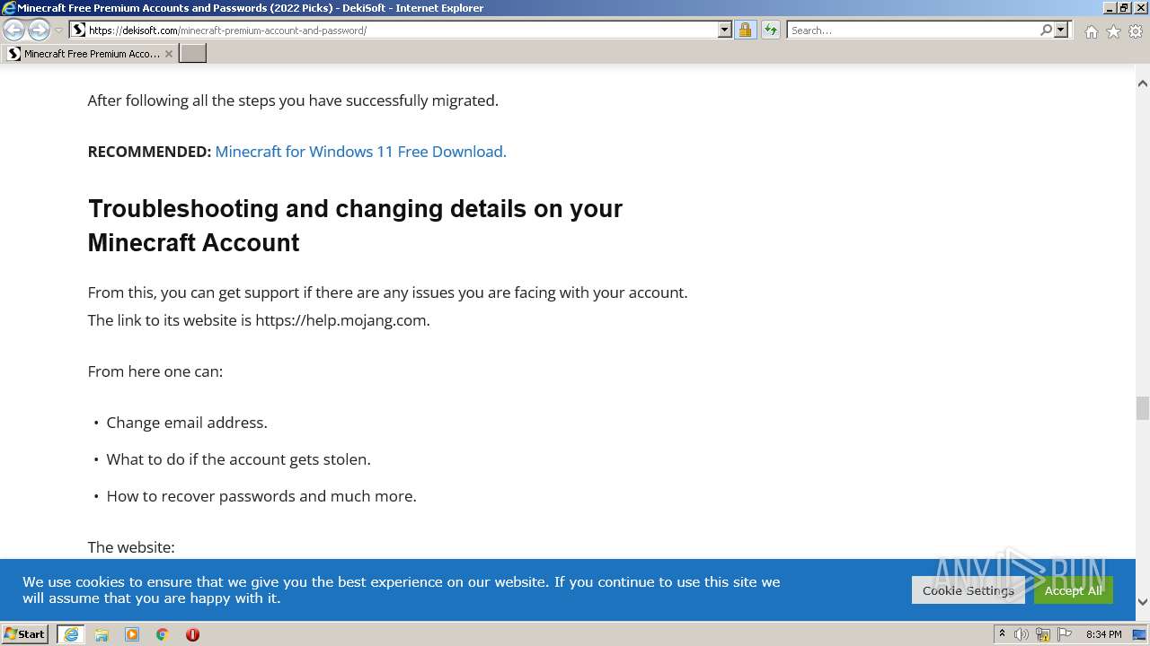This screenshot has width=1150, height=646.
Task: Click the Show desktop button
Action: tap(1140, 634)
